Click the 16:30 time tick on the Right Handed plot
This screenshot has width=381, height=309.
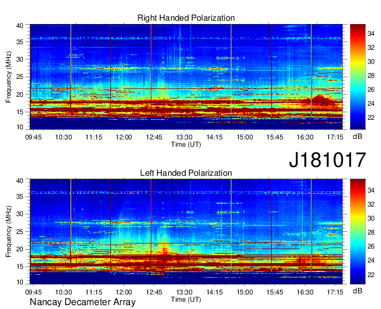305,137
